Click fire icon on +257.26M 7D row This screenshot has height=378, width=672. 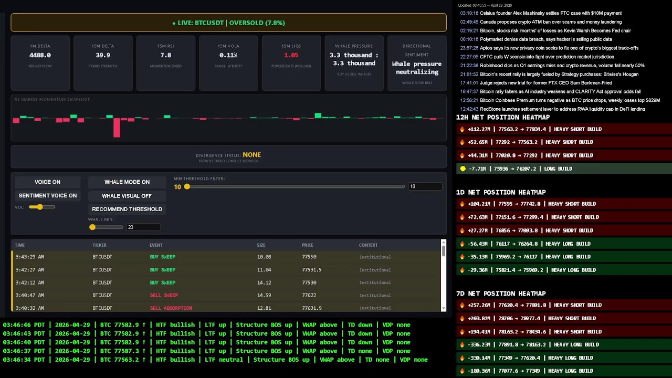coord(463,305)
